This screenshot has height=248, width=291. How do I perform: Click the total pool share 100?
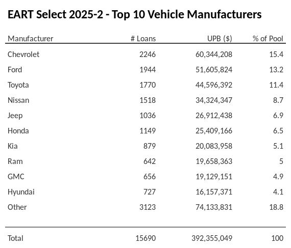[x=277, y=238]
